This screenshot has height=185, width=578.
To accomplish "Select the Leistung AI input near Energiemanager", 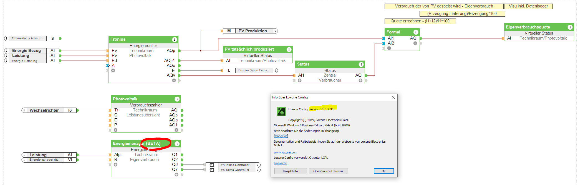I will coord(49,155).
